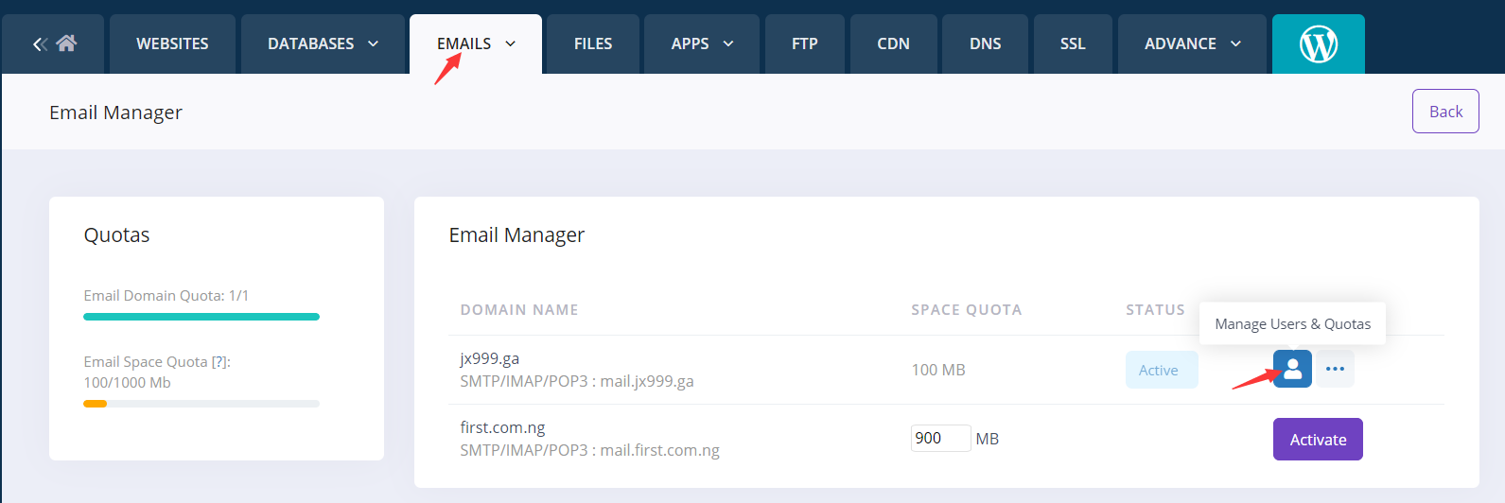This screenshot has width=1505, height=503.
Task: Open the CDN tab
Action: (x=893, y=43)
